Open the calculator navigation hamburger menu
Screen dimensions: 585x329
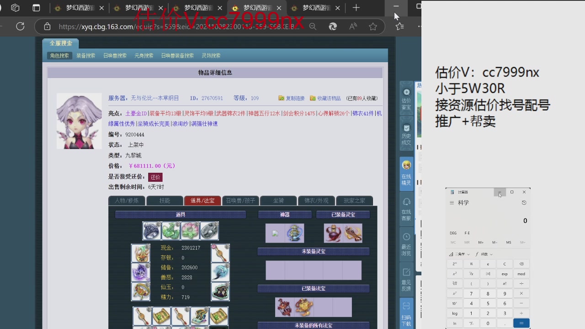(x=452, y=202)
